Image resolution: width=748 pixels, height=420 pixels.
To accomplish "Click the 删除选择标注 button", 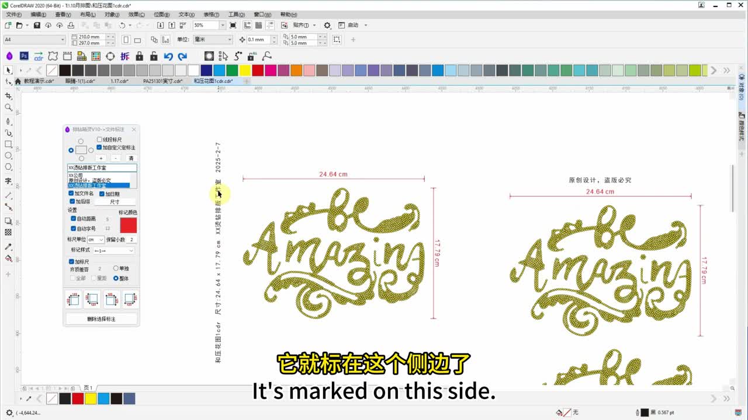I will (101, 319).
